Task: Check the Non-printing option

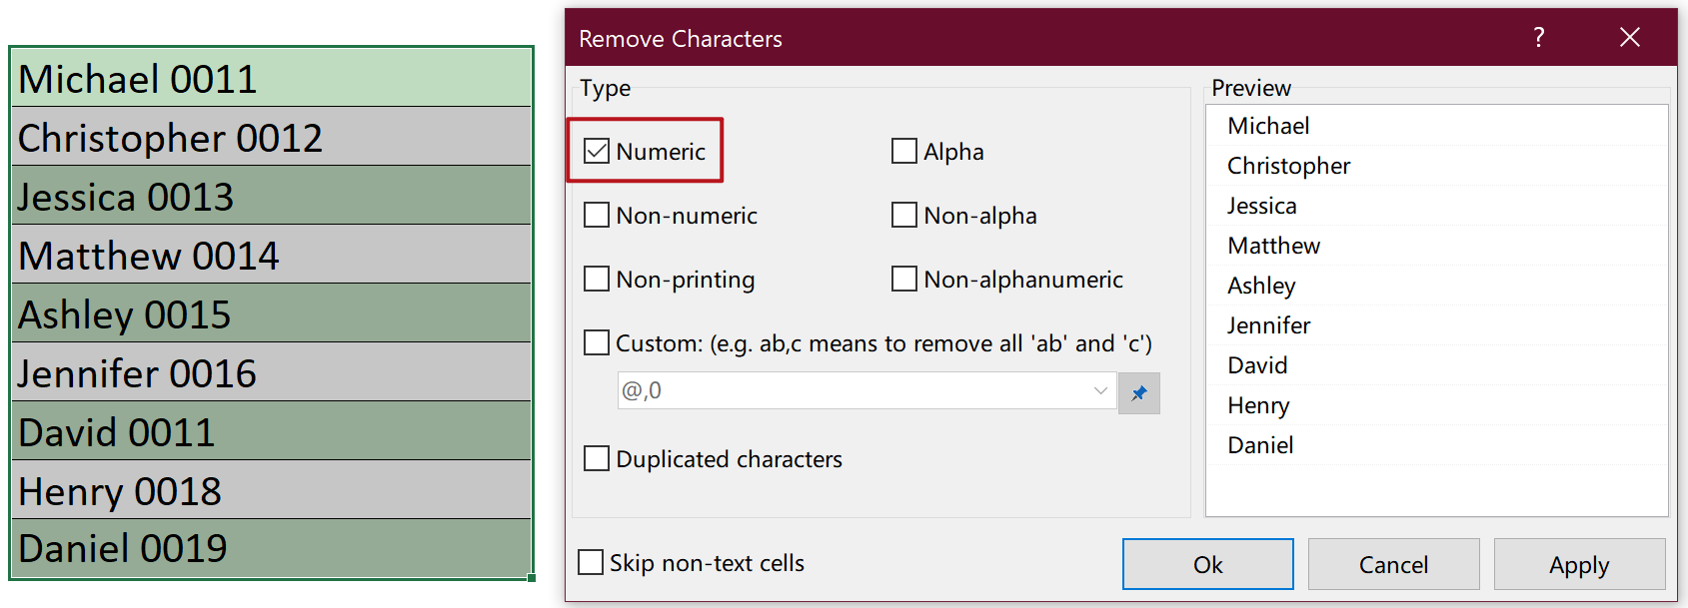Action: tap(597, 279)
